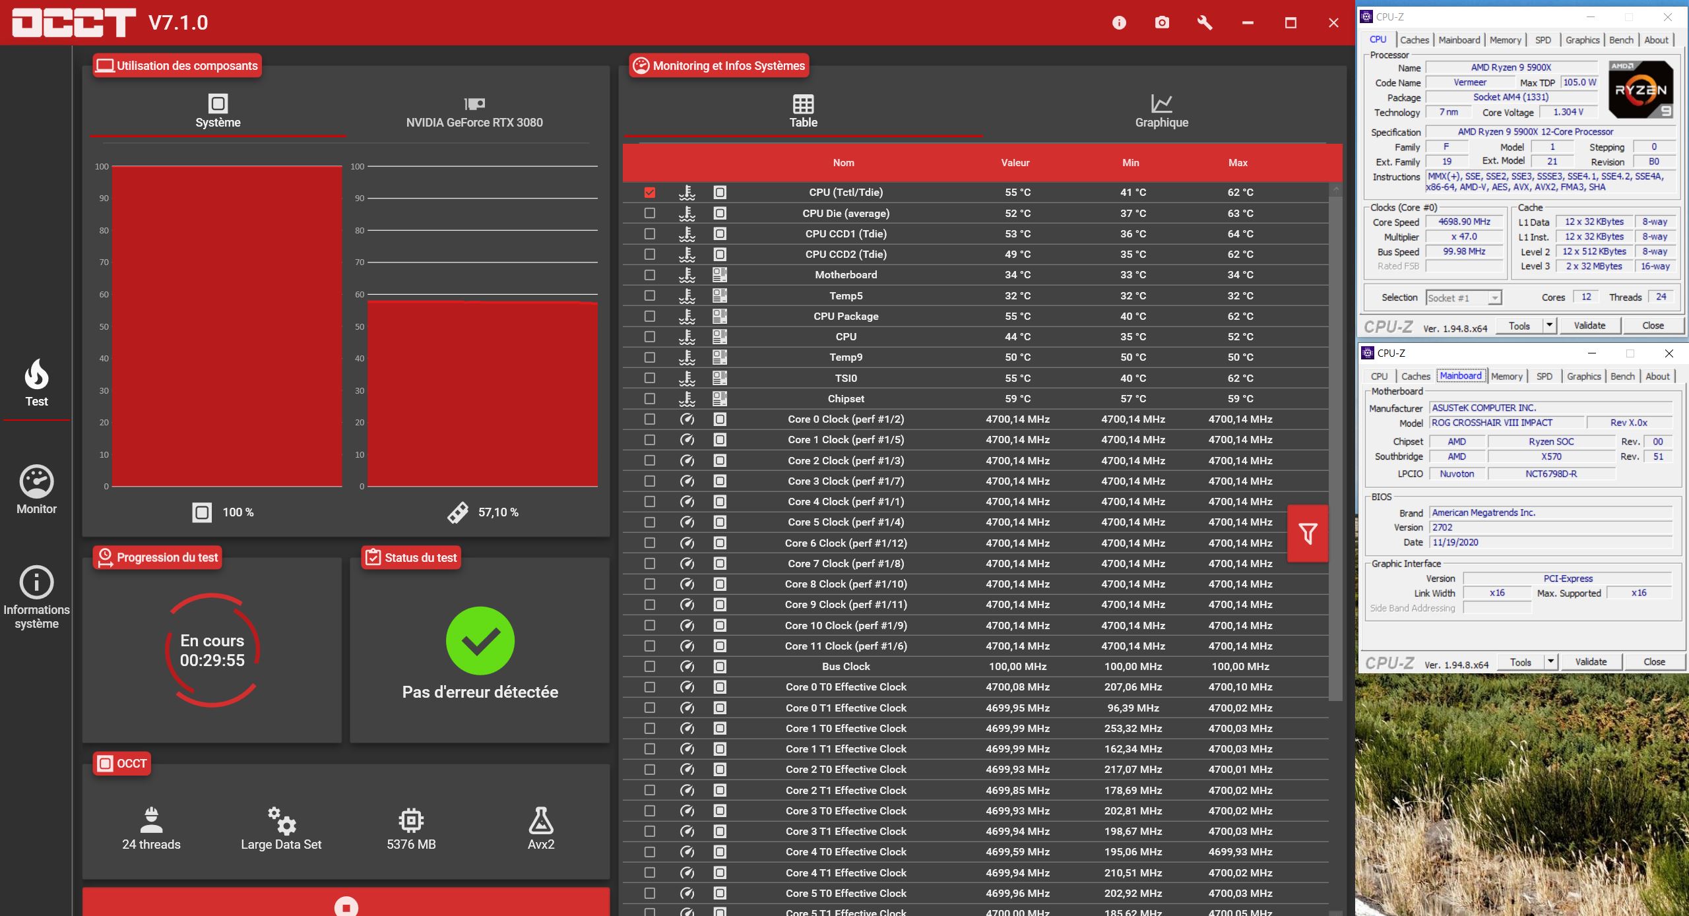Image resolution: width=1689 pixels, height=916 pixels.
Task: Click the board icon in TSI0 row
Action: coord(720,378)
